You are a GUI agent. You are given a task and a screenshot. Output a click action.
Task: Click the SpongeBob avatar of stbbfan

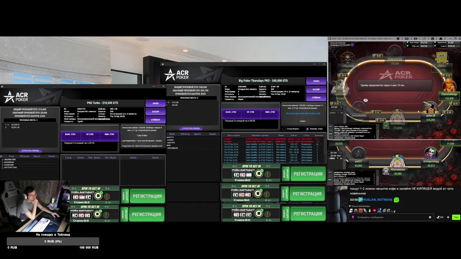[441, 58]
